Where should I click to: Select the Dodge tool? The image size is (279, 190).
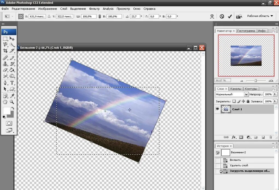[12, 76]
